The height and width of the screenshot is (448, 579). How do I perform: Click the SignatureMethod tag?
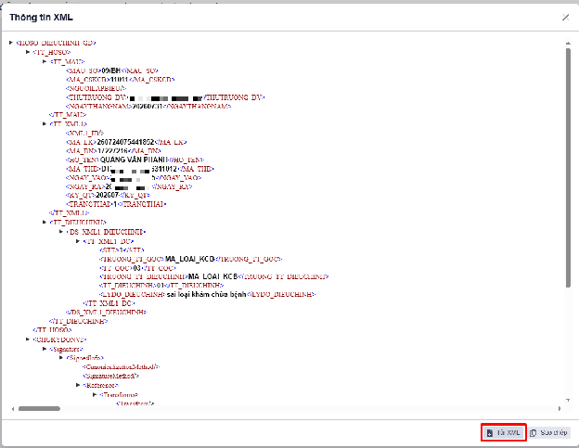pyautogui.click(x=110, y=376)
